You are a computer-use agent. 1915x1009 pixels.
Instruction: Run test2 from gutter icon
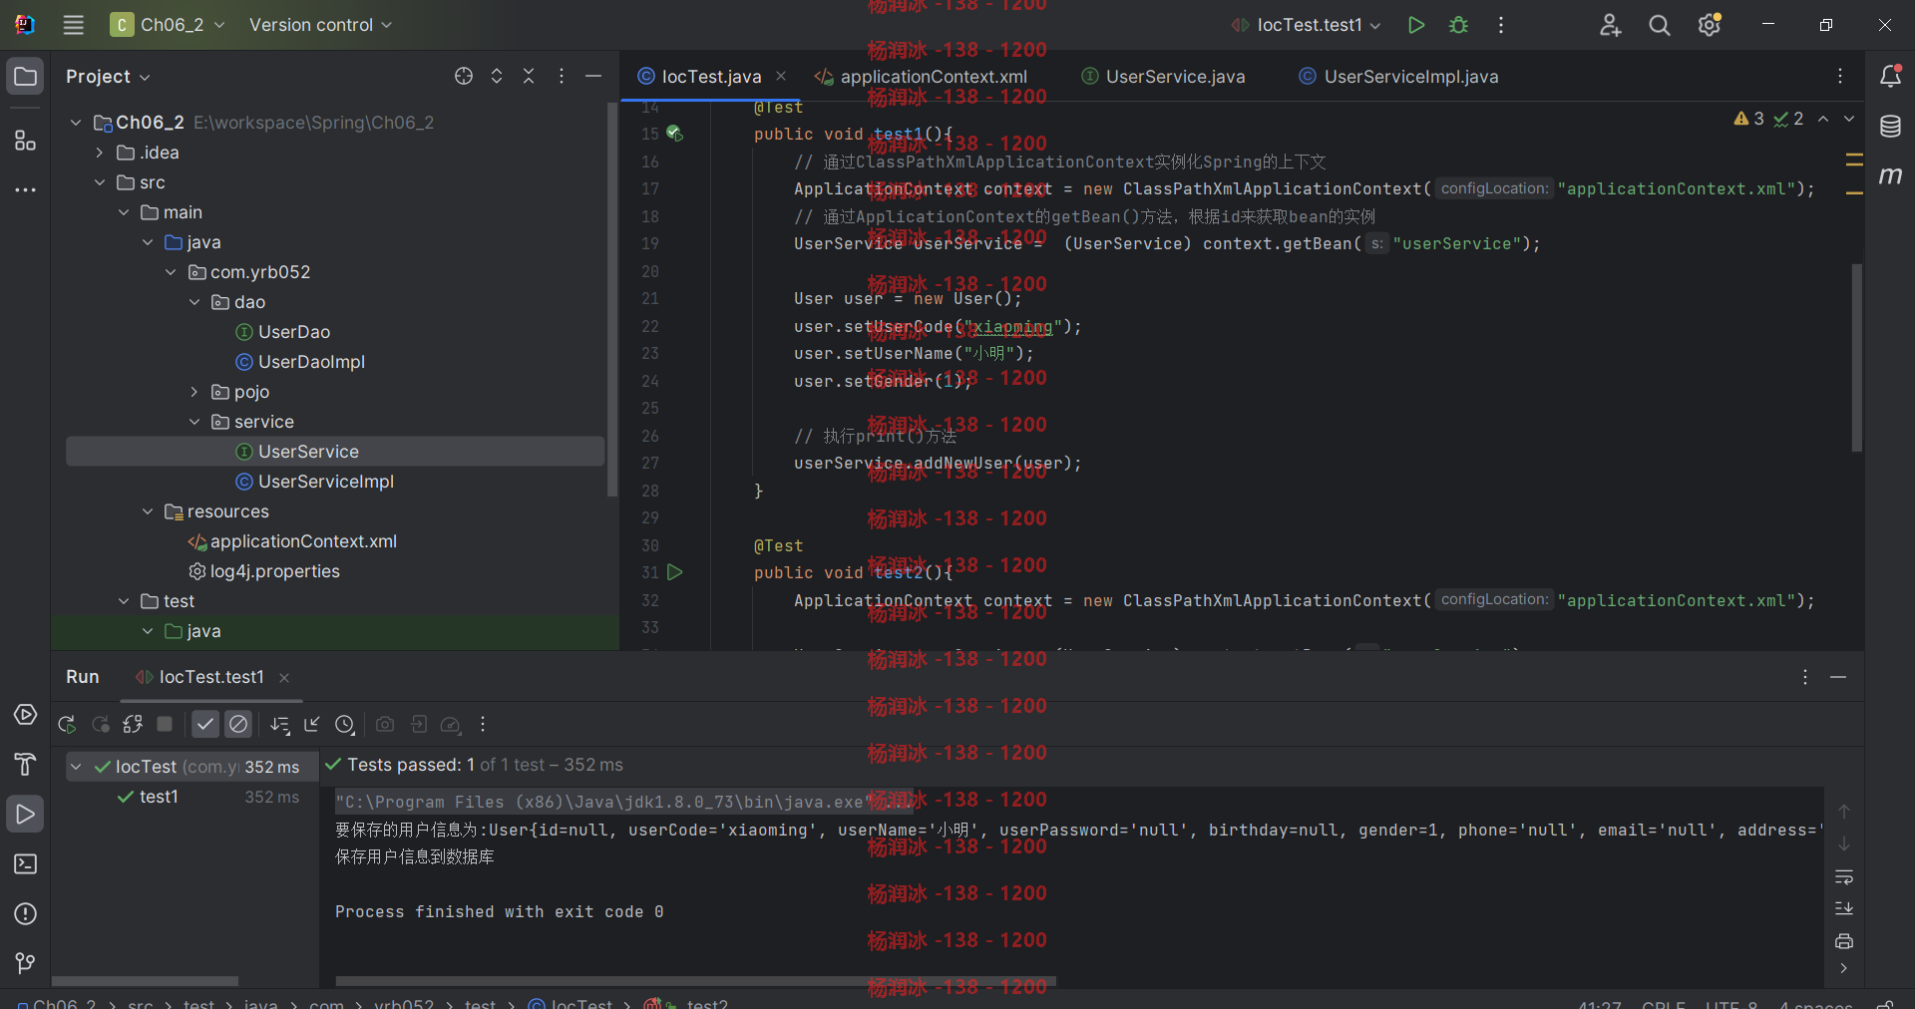pyautogui.click(x=675, y=572)
